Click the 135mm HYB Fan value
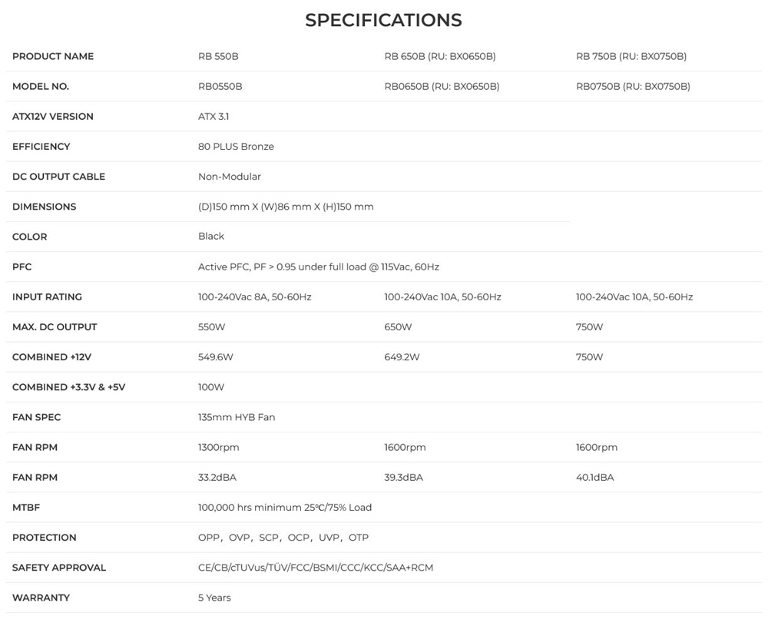Image resolution: width=768 pixels, height=626 pixels. 237,417
